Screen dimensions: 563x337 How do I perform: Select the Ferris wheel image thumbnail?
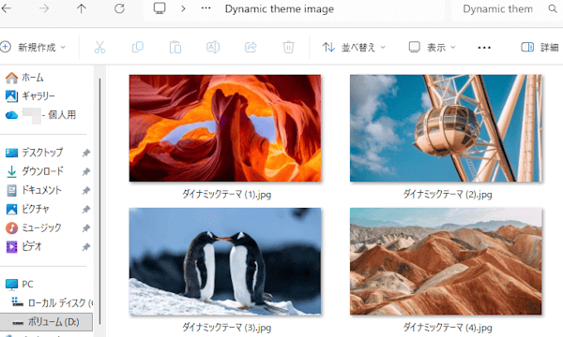tap(446, 128)
